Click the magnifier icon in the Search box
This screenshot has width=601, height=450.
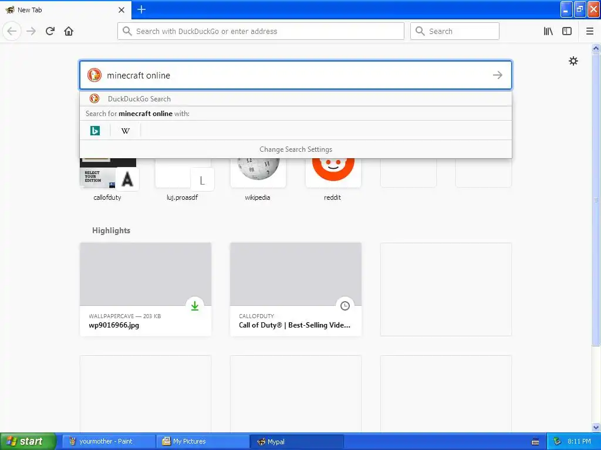(420, 31)
